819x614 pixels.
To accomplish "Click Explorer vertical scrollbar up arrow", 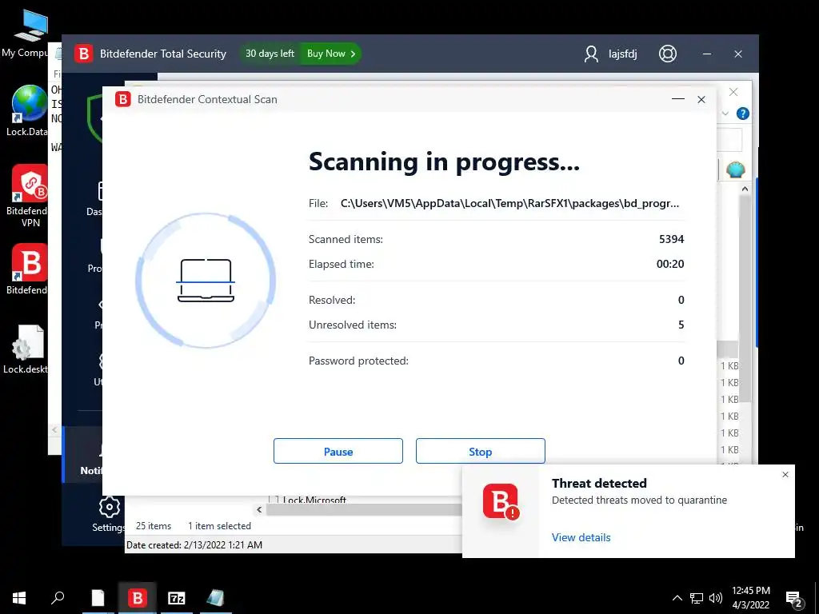I will click(745, 189).
